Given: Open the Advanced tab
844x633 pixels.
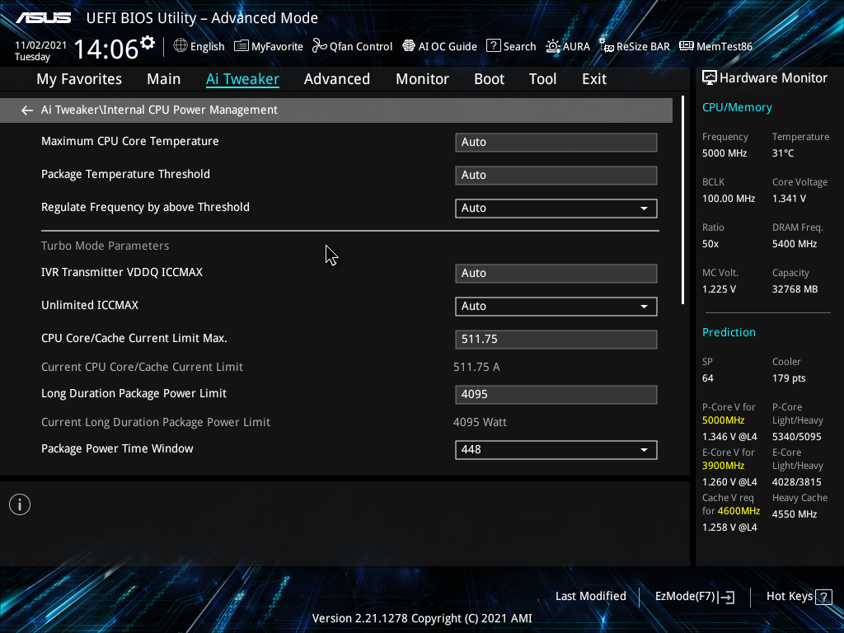Looking at the screenshot, I should point(337,79).
